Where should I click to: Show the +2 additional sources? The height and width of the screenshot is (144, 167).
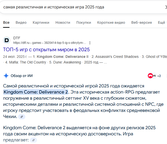159,76
